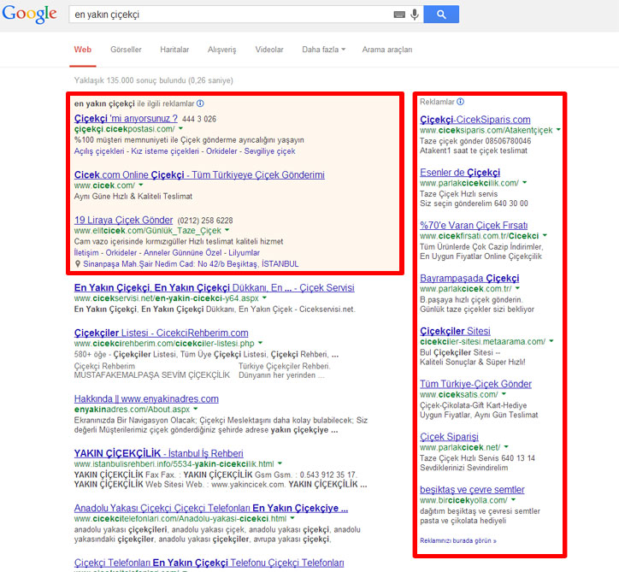The height and width of the screenshot is (572, 619).
Task: Open 'Bayrampaşada Çiçekçi' sidebar ad
Action: pyautogui.click(x=469, y=278)
